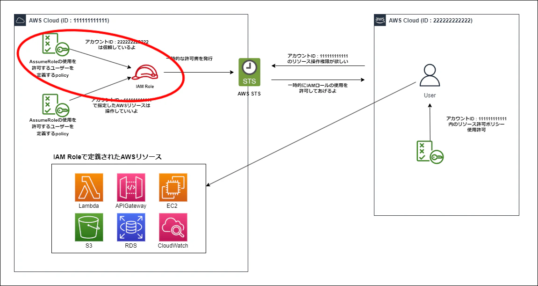538x286 pixels.
Task: Select the S3 bucket icon
Action: (x=89, y=227)
